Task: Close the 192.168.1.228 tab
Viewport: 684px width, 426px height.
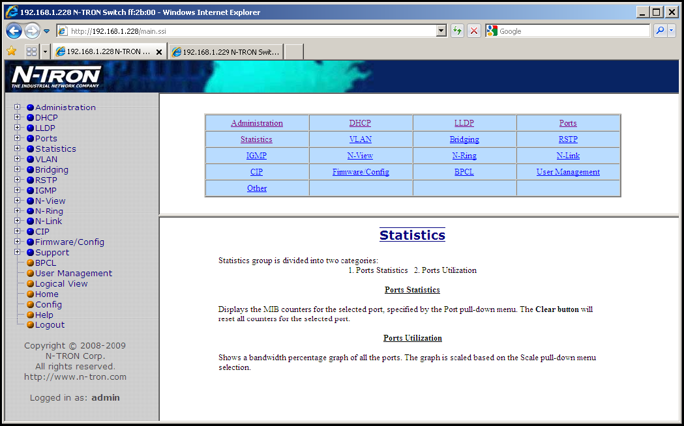Action: pyautogui.click(x=159, y=51)
